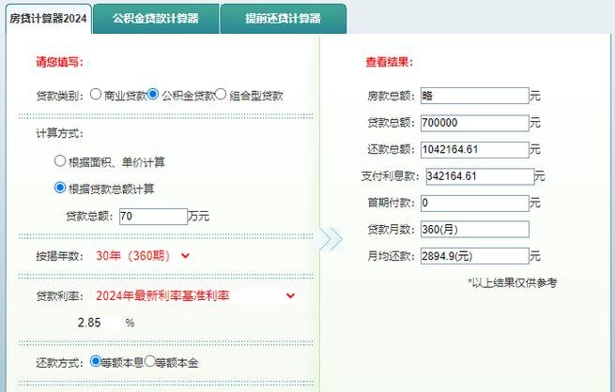Click the 计算方式 label
Screen dimensions: 615x392
pos(59,133)
